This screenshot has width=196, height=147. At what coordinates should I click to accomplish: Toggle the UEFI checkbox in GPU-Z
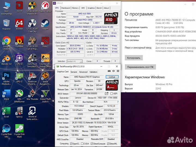pyautogui.click(x=111, y=93)
